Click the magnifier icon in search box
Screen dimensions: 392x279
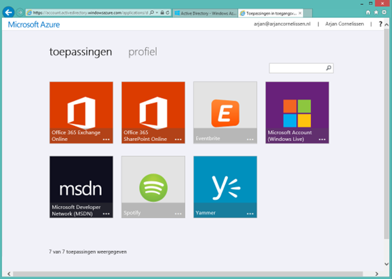329,68
